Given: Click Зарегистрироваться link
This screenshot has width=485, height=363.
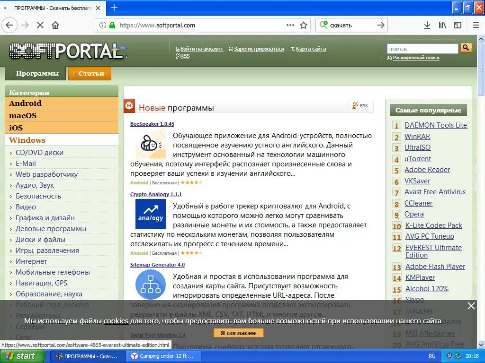Looking at the screenshot, I should pos(259,49).
